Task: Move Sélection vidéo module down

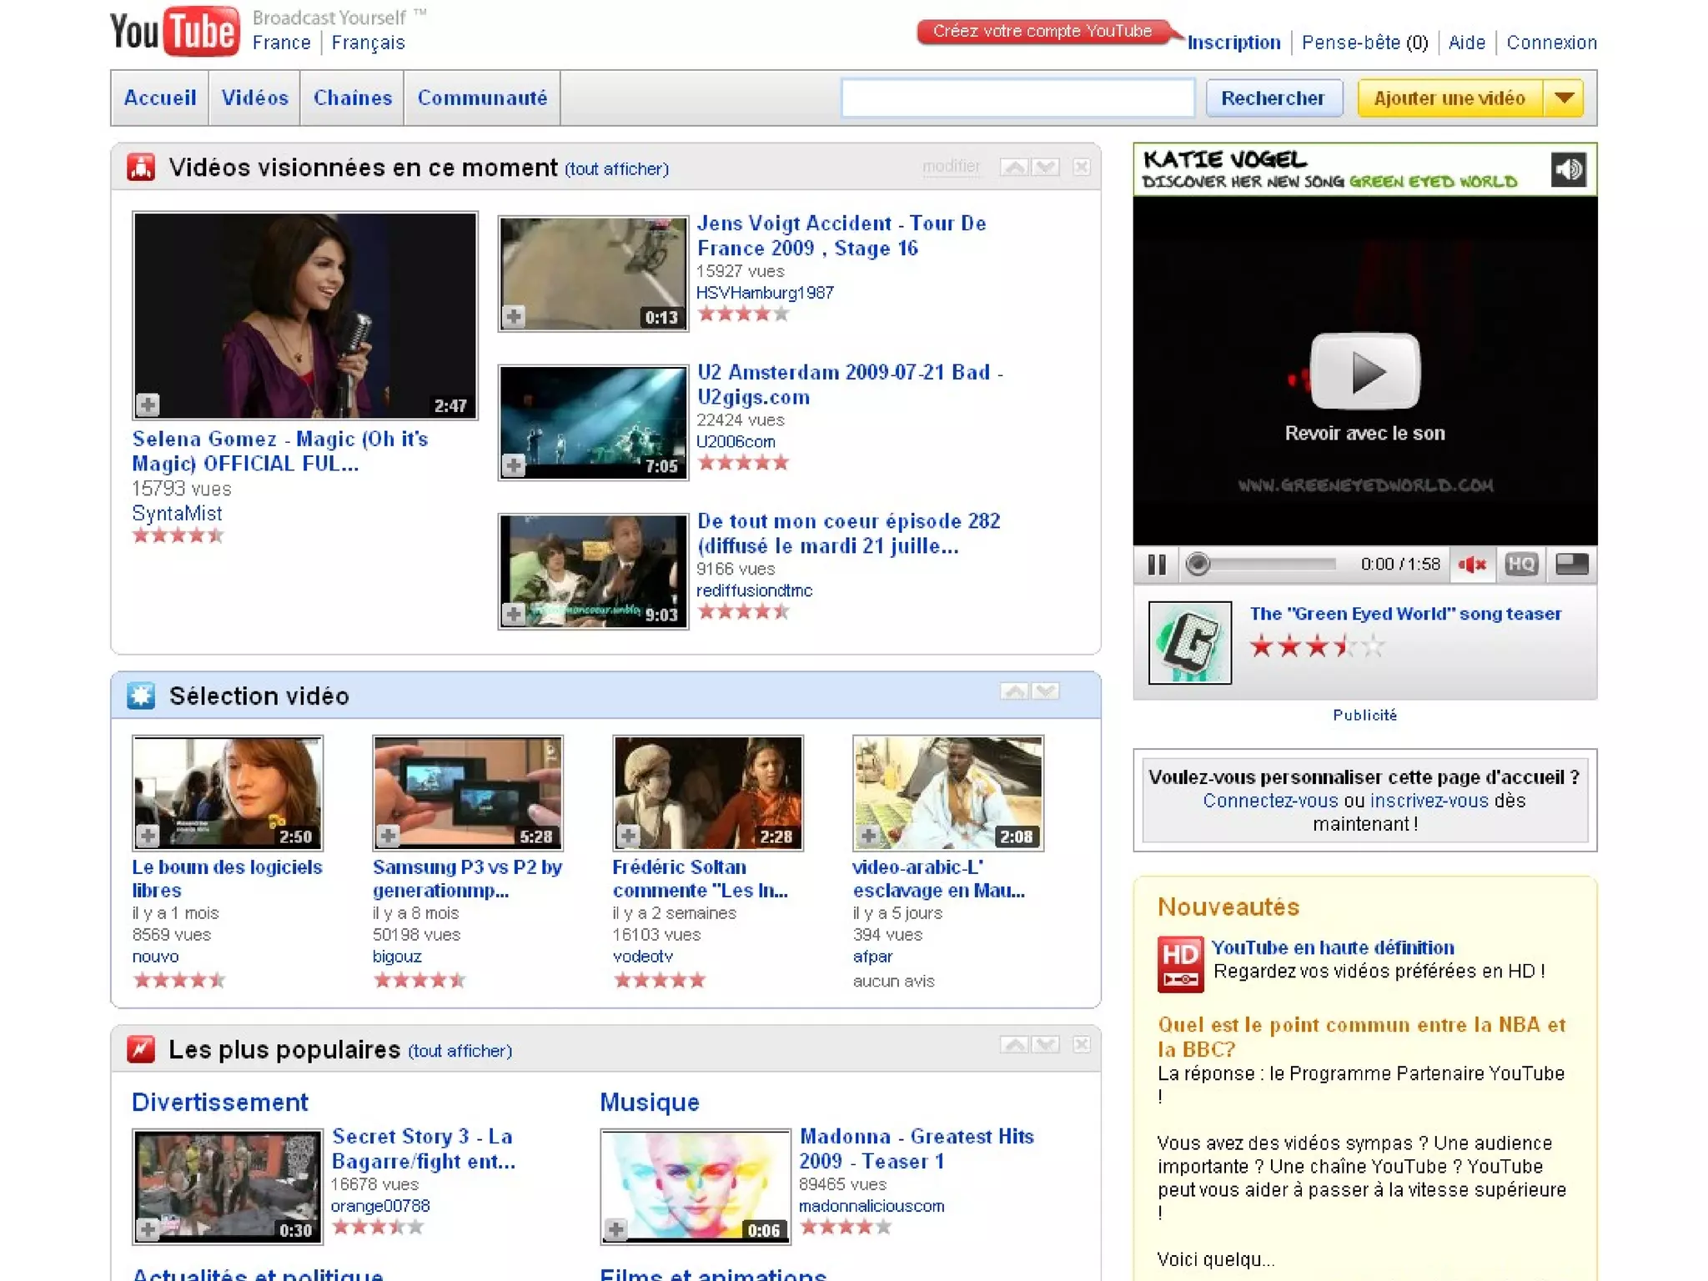Action: point(1046,691)
